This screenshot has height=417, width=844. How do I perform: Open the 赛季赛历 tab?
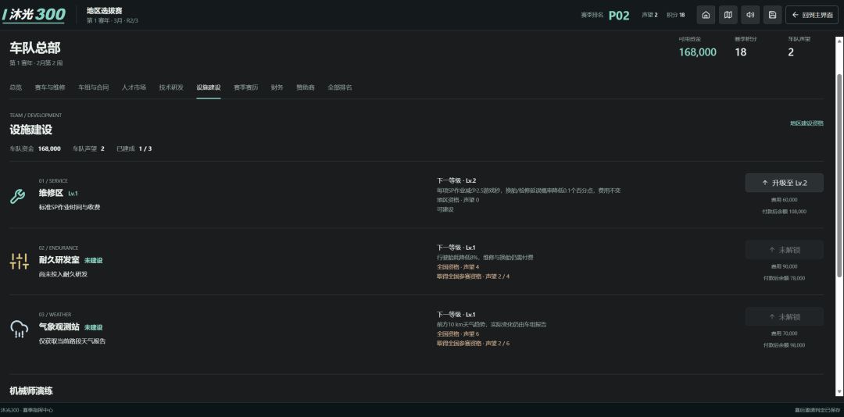click(245, 87)
